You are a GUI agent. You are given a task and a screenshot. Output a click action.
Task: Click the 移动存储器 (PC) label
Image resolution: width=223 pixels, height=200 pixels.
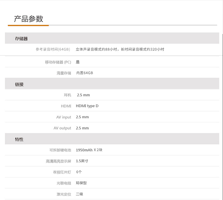58,62
